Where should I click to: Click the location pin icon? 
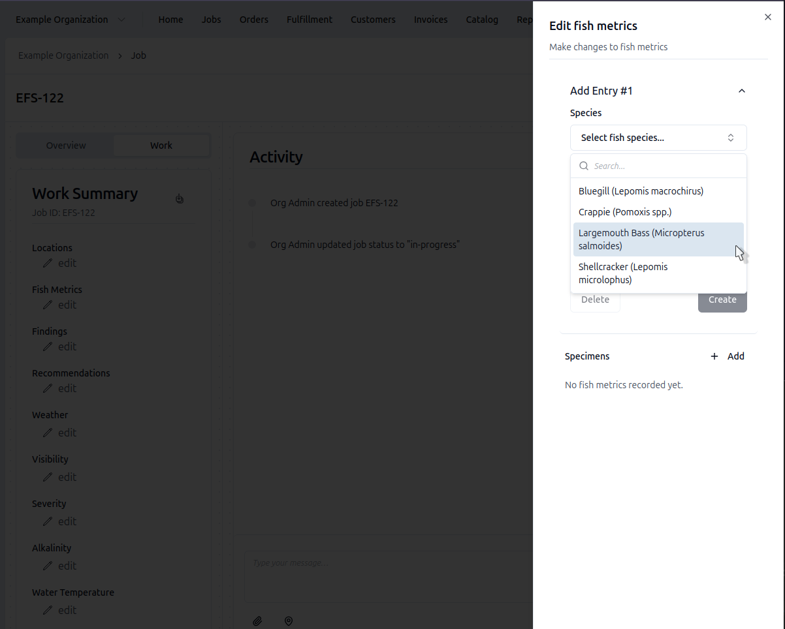pos(289,621)
